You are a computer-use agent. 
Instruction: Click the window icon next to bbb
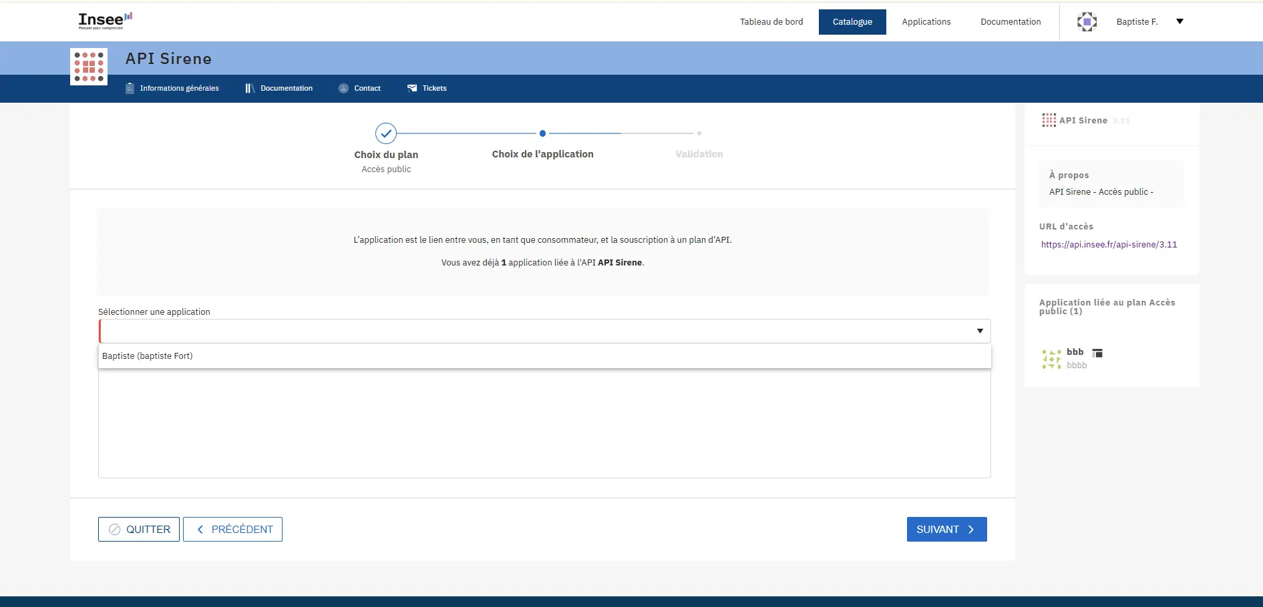coord(1097,353)
